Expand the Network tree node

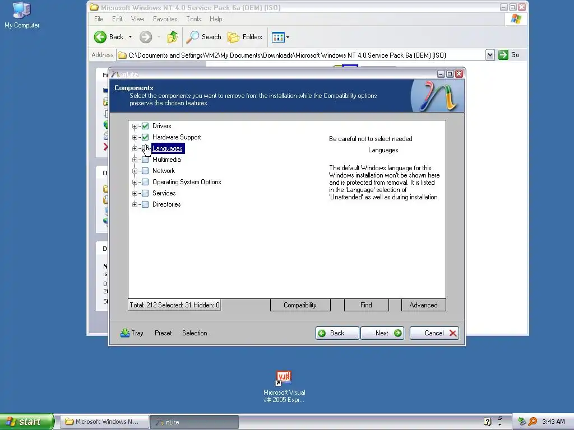coord(135,171)
